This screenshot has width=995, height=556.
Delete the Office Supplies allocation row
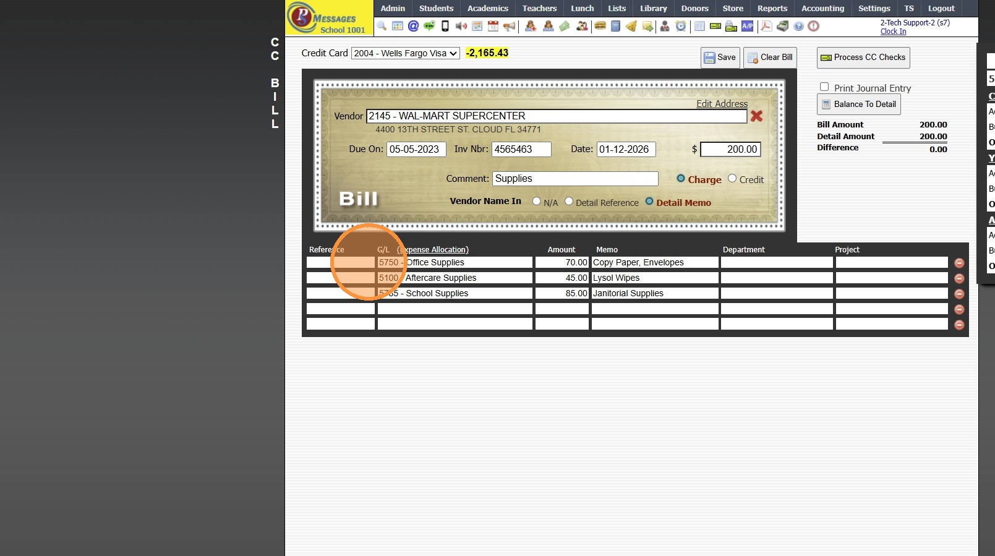point(959,263)
